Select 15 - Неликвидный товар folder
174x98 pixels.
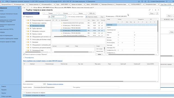coord(37,50)
